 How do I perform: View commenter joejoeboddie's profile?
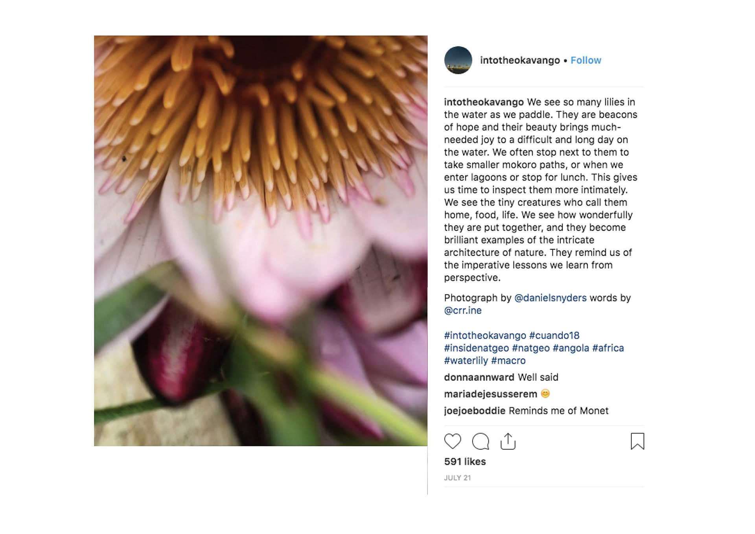point(474,411)
